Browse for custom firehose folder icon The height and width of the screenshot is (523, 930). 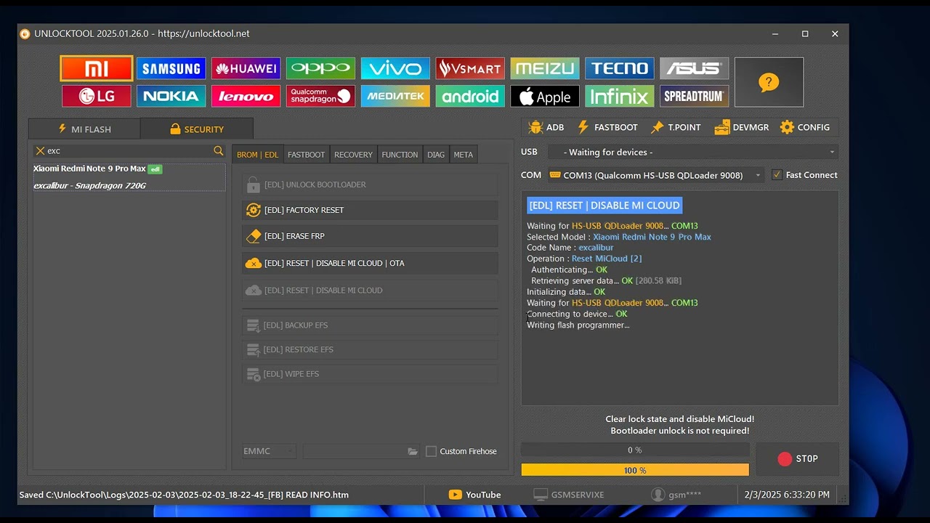[413, 451]
